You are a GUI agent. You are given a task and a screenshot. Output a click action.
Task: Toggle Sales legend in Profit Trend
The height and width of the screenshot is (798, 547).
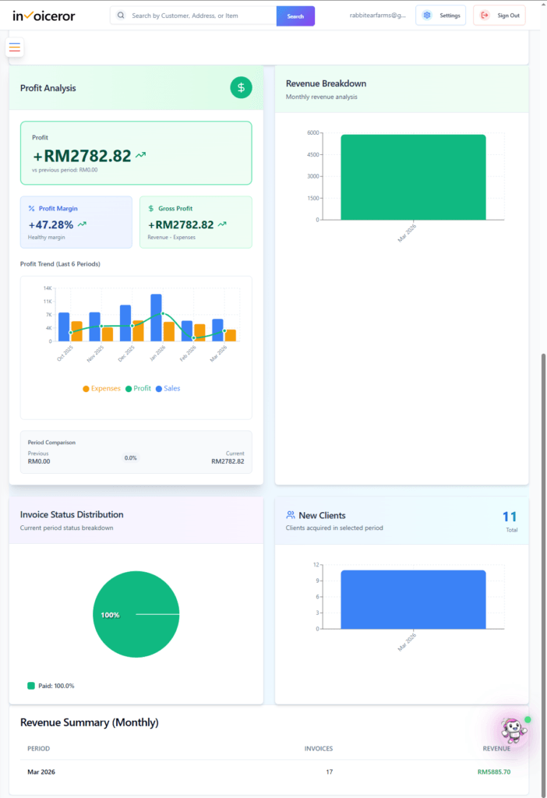pos(168,388)
